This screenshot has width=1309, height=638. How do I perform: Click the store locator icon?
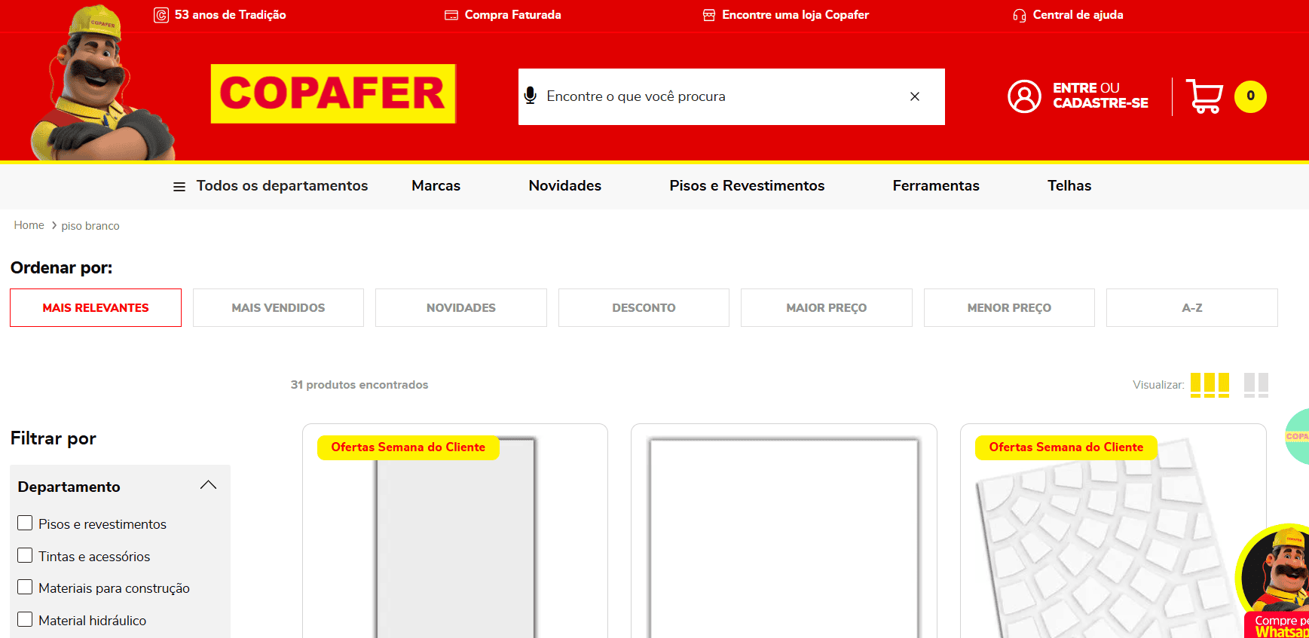(709, 15)
